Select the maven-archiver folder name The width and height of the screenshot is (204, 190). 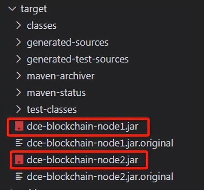pyautogui.click(x=61, y=76)
